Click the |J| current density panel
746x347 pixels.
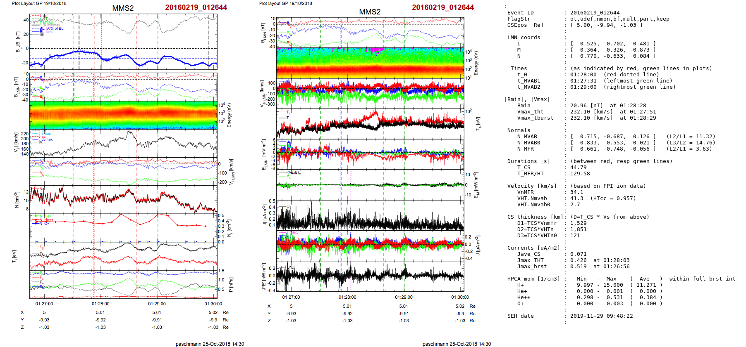point(370,215)
